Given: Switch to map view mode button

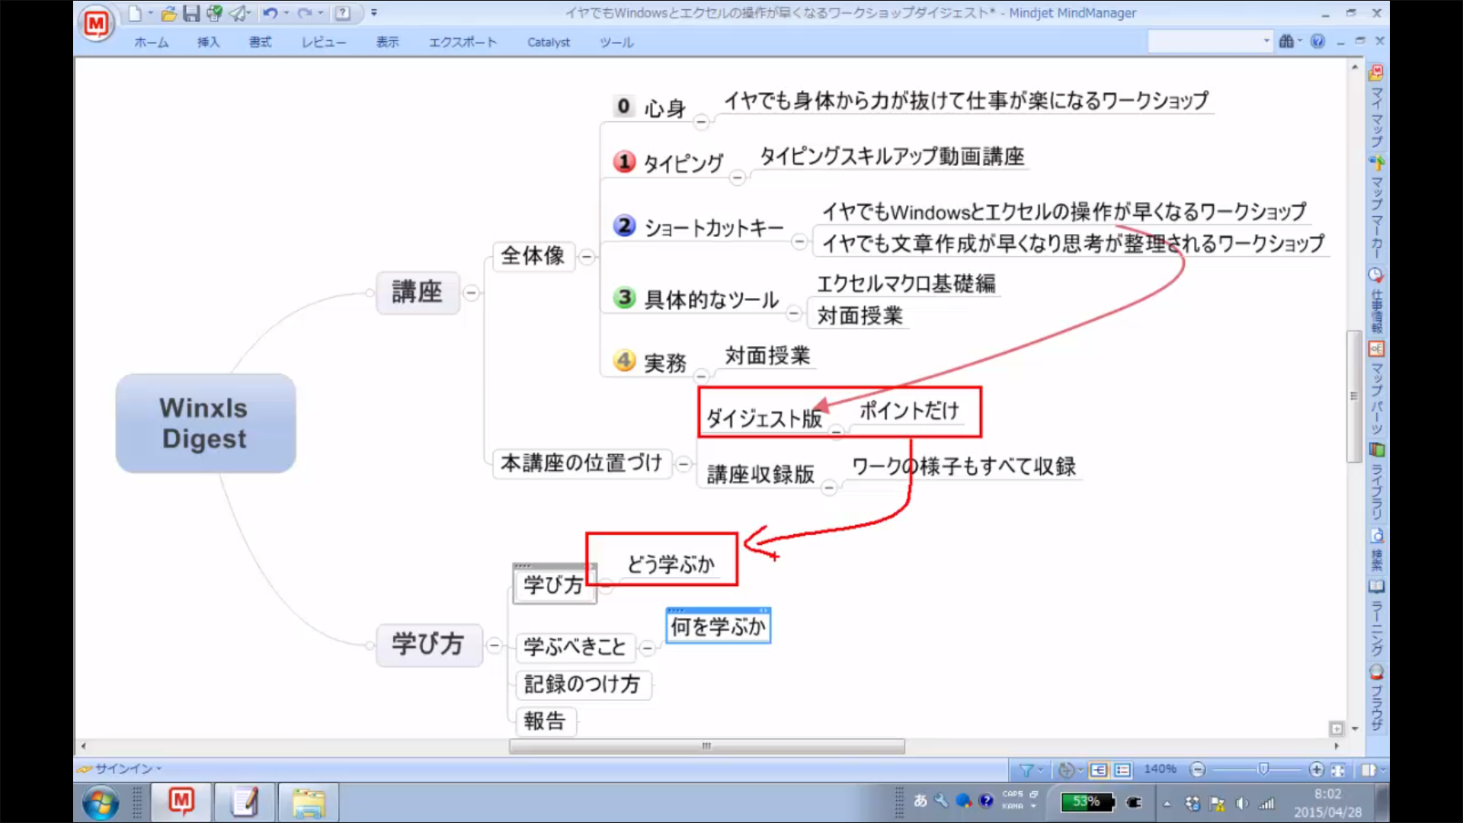Looking at the screenshot, I should [1098, 770].
